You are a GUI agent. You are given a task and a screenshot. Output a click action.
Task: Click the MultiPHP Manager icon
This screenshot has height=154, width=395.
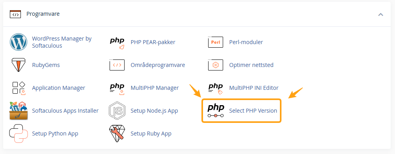pyautogui.click(x=117, y=89)
